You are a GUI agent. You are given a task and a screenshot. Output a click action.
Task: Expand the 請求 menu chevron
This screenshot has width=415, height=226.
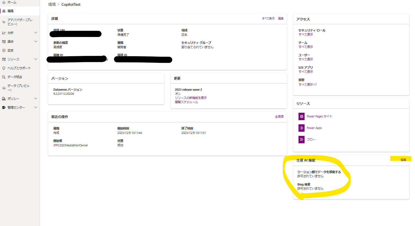pyautogui.click(x=36, y=42)
